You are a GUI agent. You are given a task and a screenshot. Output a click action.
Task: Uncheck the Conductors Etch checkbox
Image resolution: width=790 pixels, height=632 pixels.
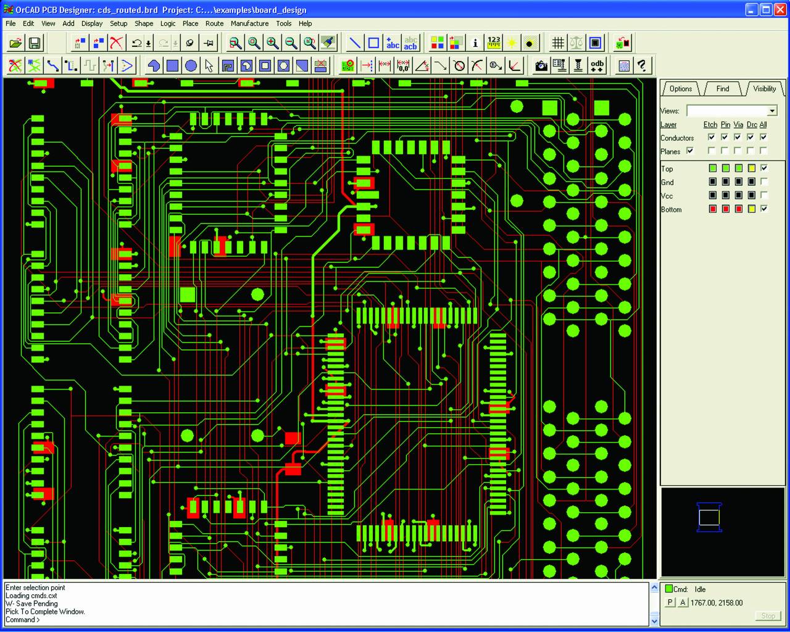point(712,137)
